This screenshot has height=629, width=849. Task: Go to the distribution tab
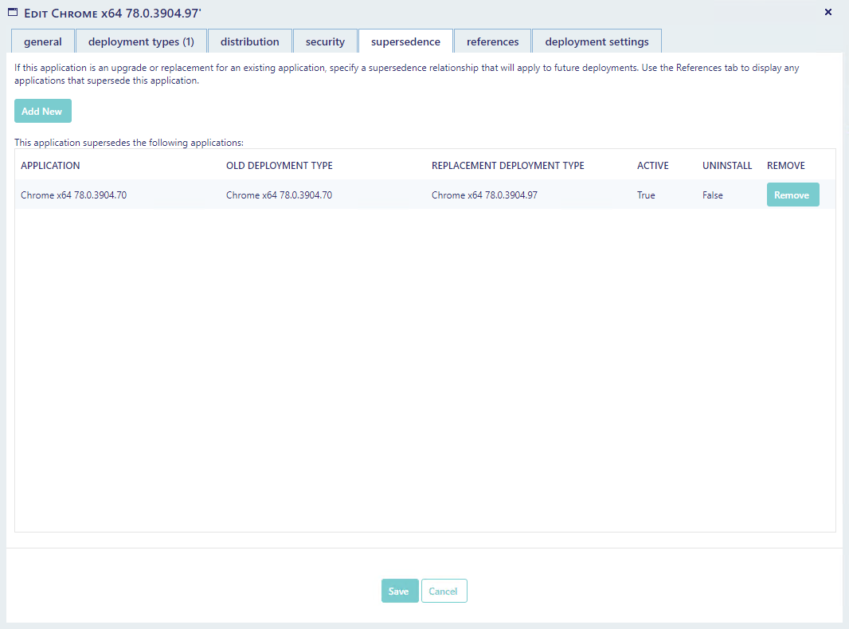coord(250,41)
